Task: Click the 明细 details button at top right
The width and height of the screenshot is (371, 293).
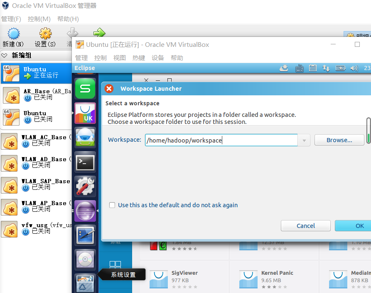Action: click(x=357, y=34)
